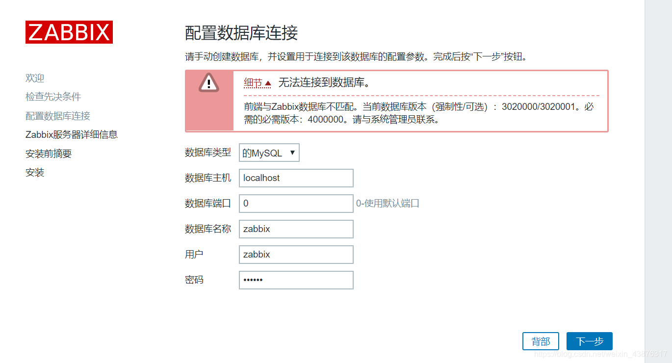The width and height of the screenshot is (672, 363).
Task: Click the 背部 button
Action: pyautogui.click(x=541, y=341)
